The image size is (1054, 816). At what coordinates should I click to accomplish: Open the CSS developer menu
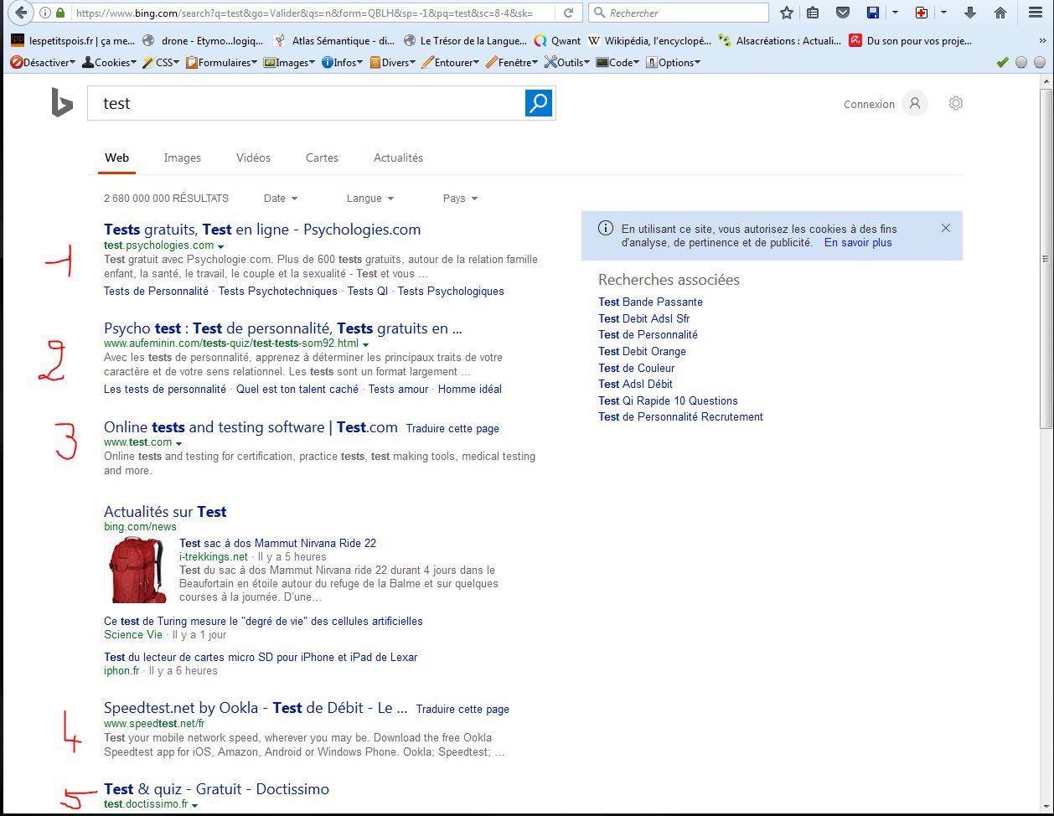pyautogui.click(x=161, y=62)
